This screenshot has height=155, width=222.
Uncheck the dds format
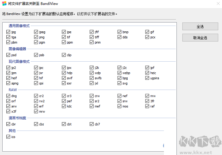[x=120, y=37]
